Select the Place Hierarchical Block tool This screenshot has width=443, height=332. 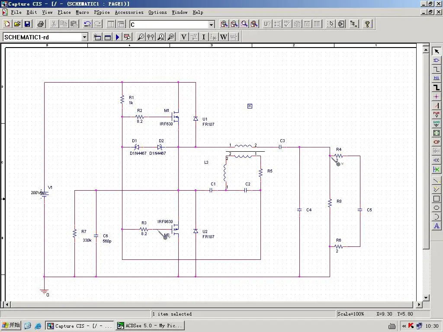pos(437,133)
